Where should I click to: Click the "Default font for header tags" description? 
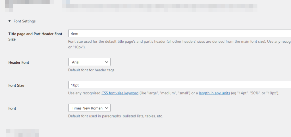91,70
